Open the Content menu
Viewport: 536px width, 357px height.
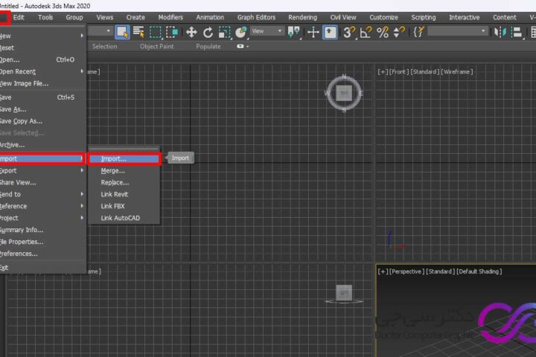click(x=505, y=17)
